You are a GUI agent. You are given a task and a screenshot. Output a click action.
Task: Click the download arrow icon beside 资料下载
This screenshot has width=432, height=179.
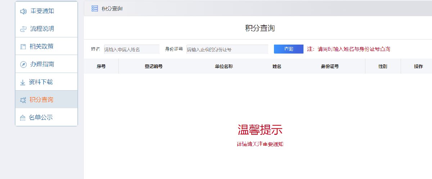pyautogui.click(x=23, y=82)
